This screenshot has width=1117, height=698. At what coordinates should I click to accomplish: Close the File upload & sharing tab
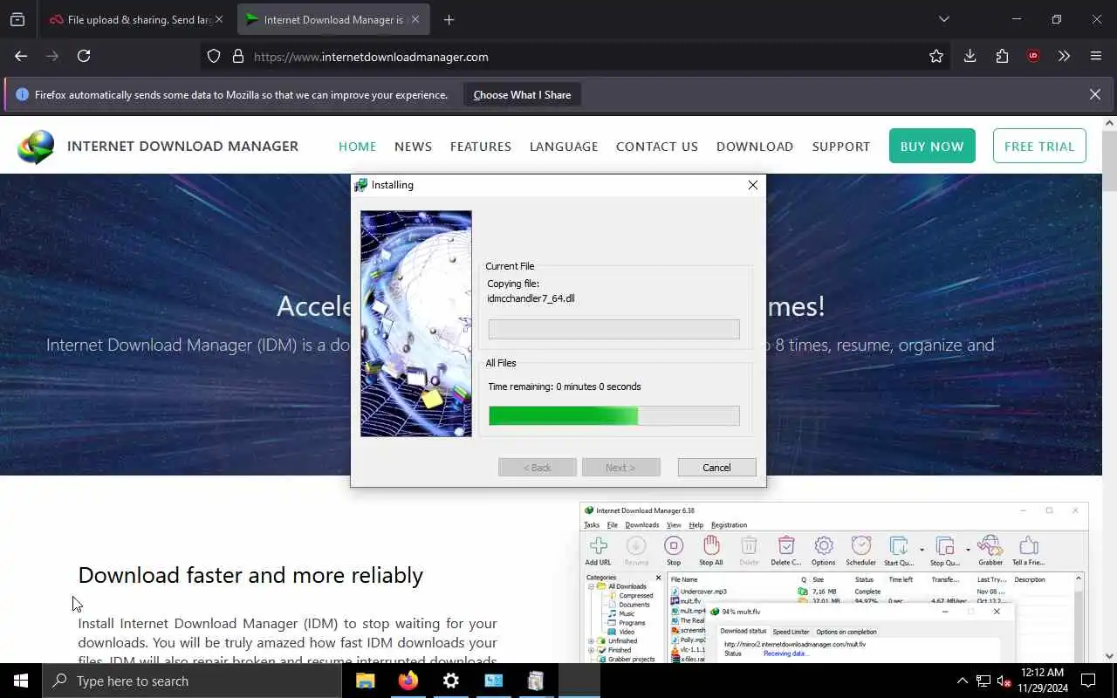219,19
